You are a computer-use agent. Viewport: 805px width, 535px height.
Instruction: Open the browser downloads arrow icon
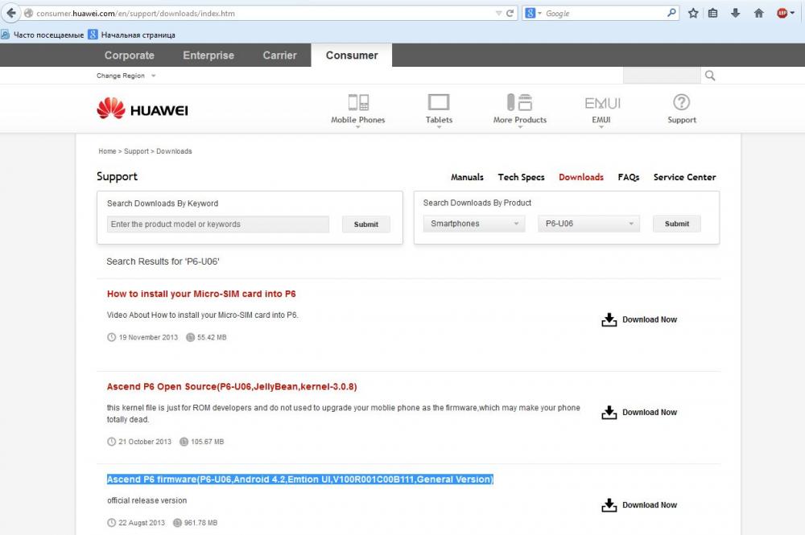click(x=736, y=14)
